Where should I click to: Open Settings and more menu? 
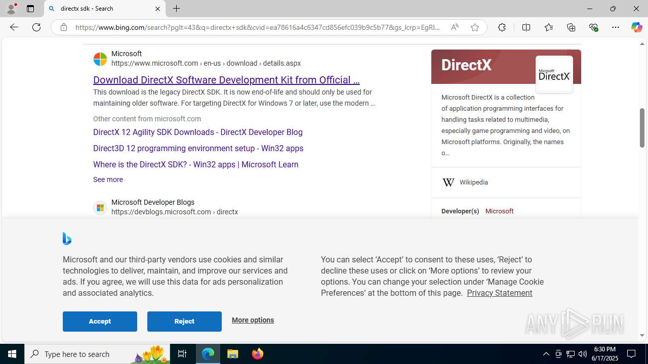[x=616, y=27]
